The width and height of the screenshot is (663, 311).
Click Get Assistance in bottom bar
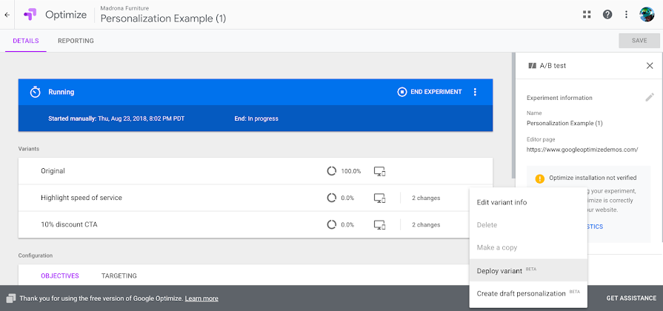click(631, 298)
